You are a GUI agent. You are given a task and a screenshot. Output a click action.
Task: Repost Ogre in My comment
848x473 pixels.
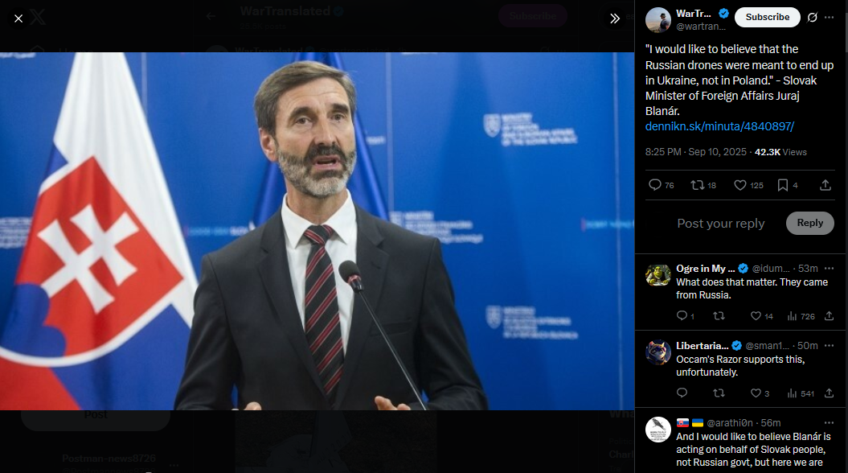tap(719, 316)
